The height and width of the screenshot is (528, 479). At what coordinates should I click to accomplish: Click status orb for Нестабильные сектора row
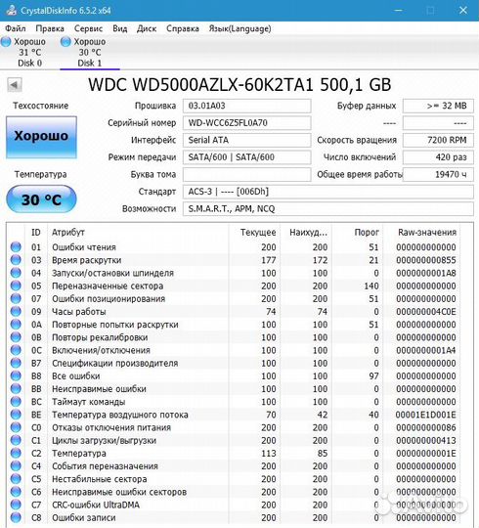(16, 478)
